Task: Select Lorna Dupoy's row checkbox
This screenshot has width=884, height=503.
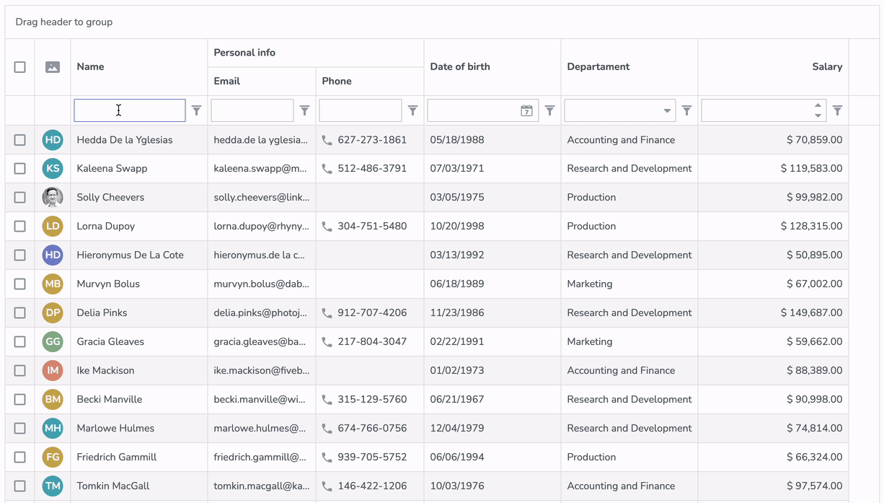Action: pyautogui.click(x=19, y=227)
